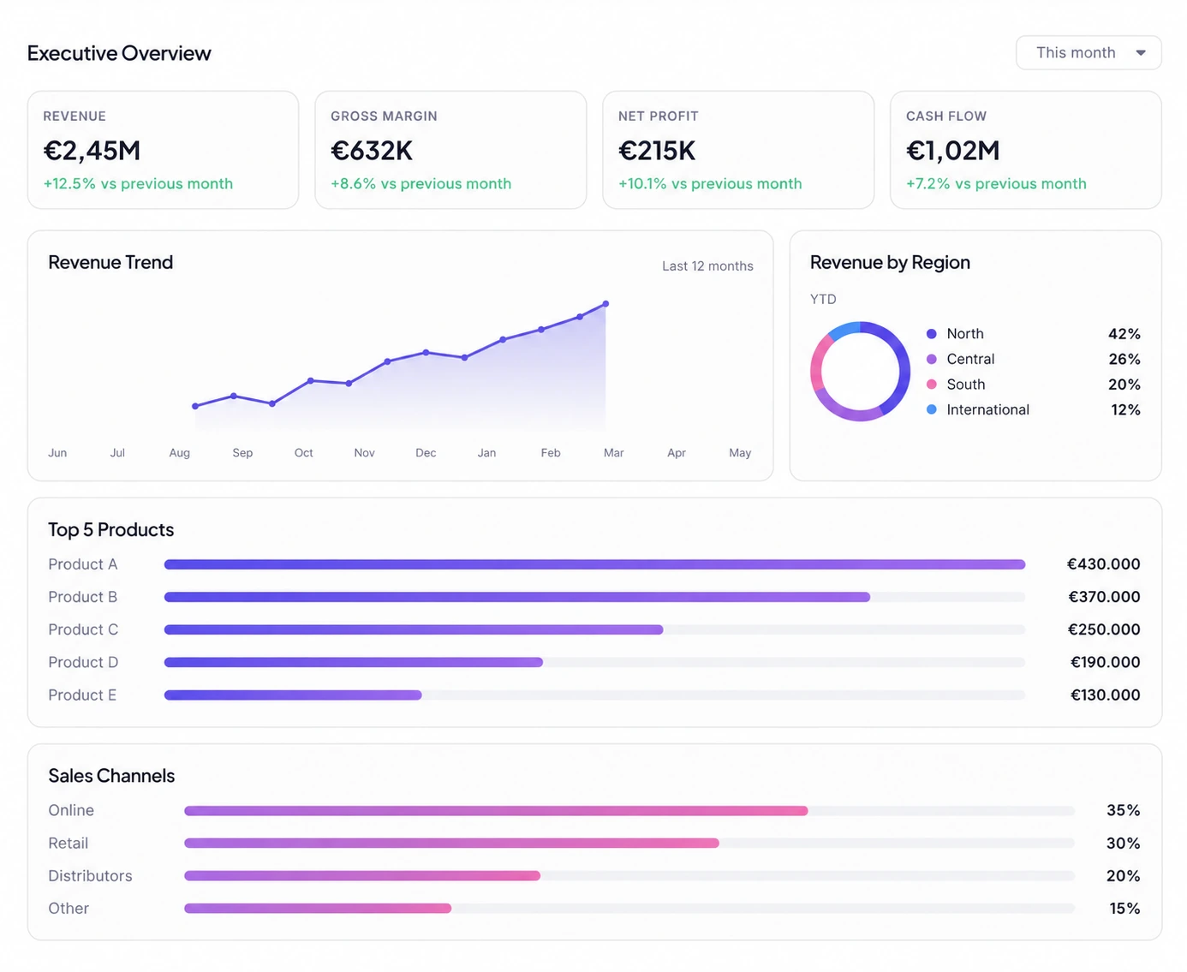Open the Net Profit €215K card
This screenshot has height=972, width=1187.
coord(738,150)
